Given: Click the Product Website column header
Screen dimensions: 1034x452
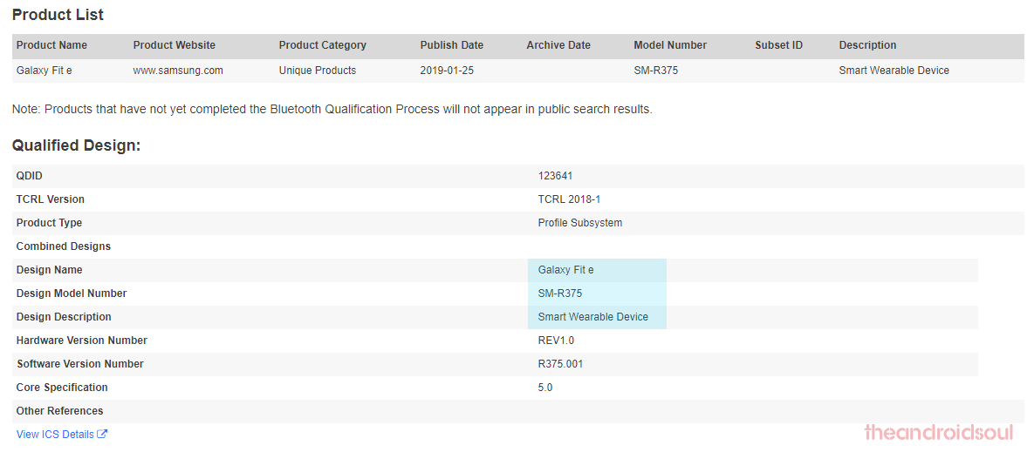Looking at the screenshot, I should [x=175, y=45].
